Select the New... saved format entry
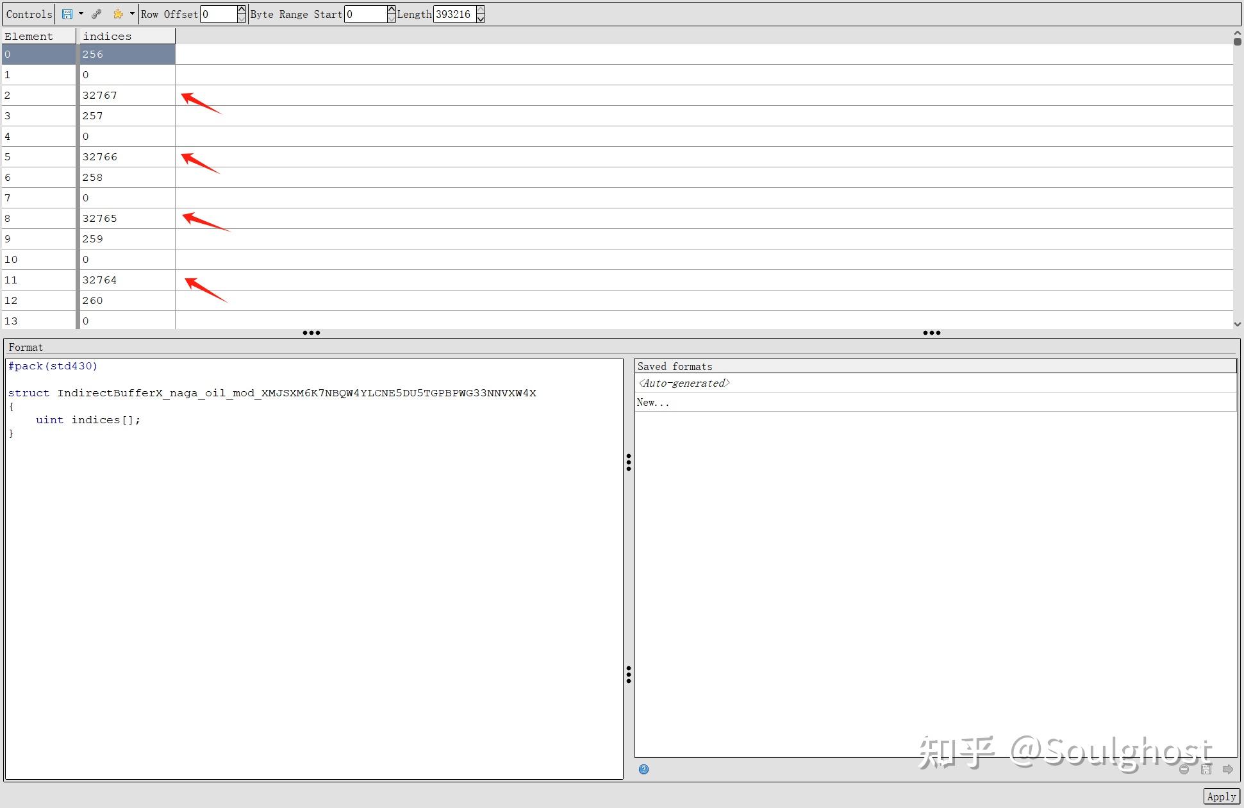 652,403
